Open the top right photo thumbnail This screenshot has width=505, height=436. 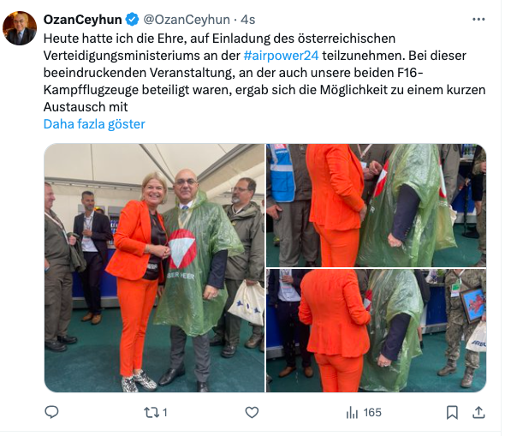point(376,205)
